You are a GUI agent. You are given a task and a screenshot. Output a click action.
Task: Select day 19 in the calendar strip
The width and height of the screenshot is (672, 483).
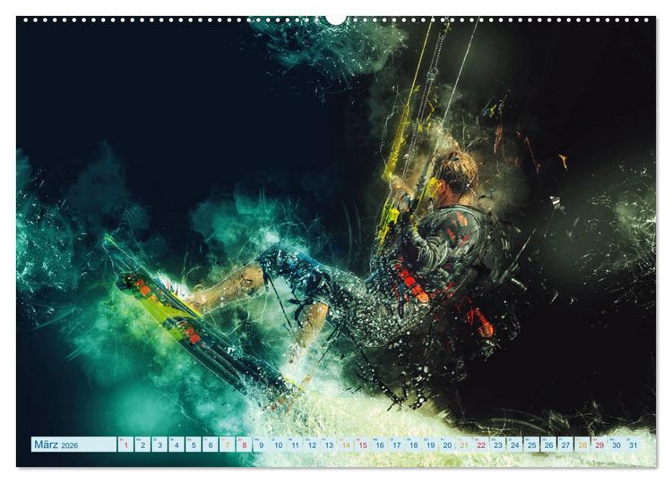[430, 445]
